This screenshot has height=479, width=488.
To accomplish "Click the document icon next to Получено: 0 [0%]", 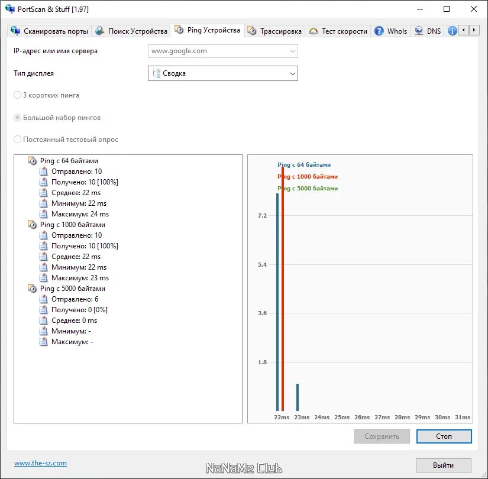I will 44,310.
